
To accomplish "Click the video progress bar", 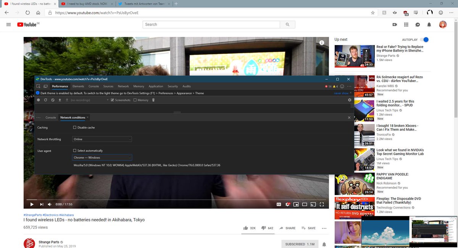I will 176,199.
